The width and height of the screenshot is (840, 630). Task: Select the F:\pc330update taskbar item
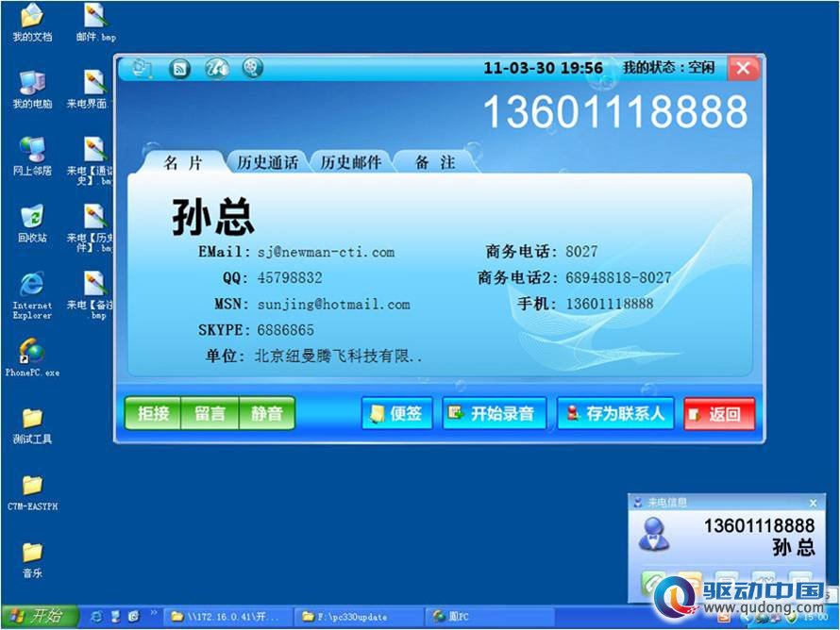pyautogui.click(x=359, y=617)
